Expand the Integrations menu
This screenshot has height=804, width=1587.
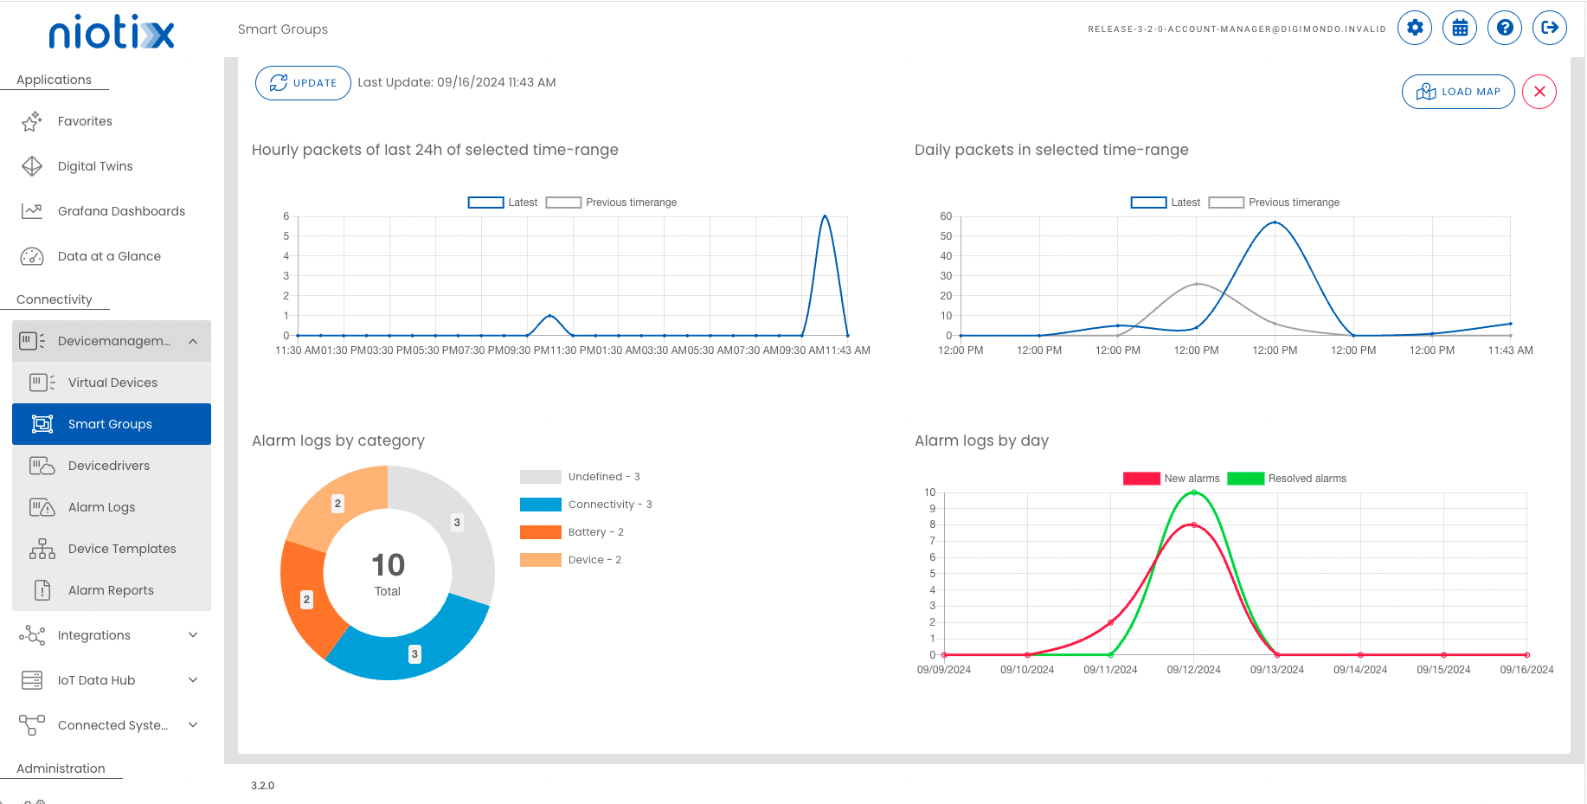(x=193, y=635)
